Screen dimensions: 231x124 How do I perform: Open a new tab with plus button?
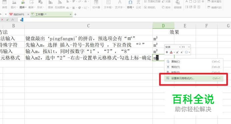[x=75, y=14]
